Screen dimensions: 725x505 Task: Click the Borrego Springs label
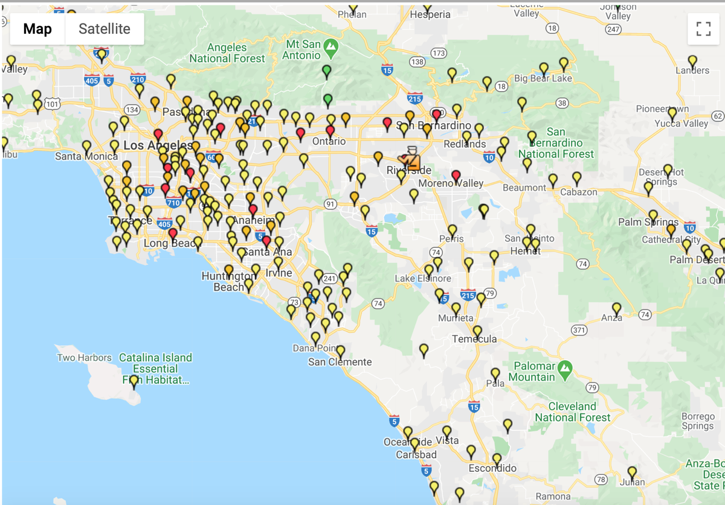[698, 421]
